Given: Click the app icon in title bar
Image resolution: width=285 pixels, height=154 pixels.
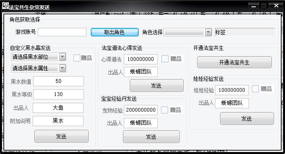Looking at the screenshot, I should pyautogui.click(x=6, y=6).
